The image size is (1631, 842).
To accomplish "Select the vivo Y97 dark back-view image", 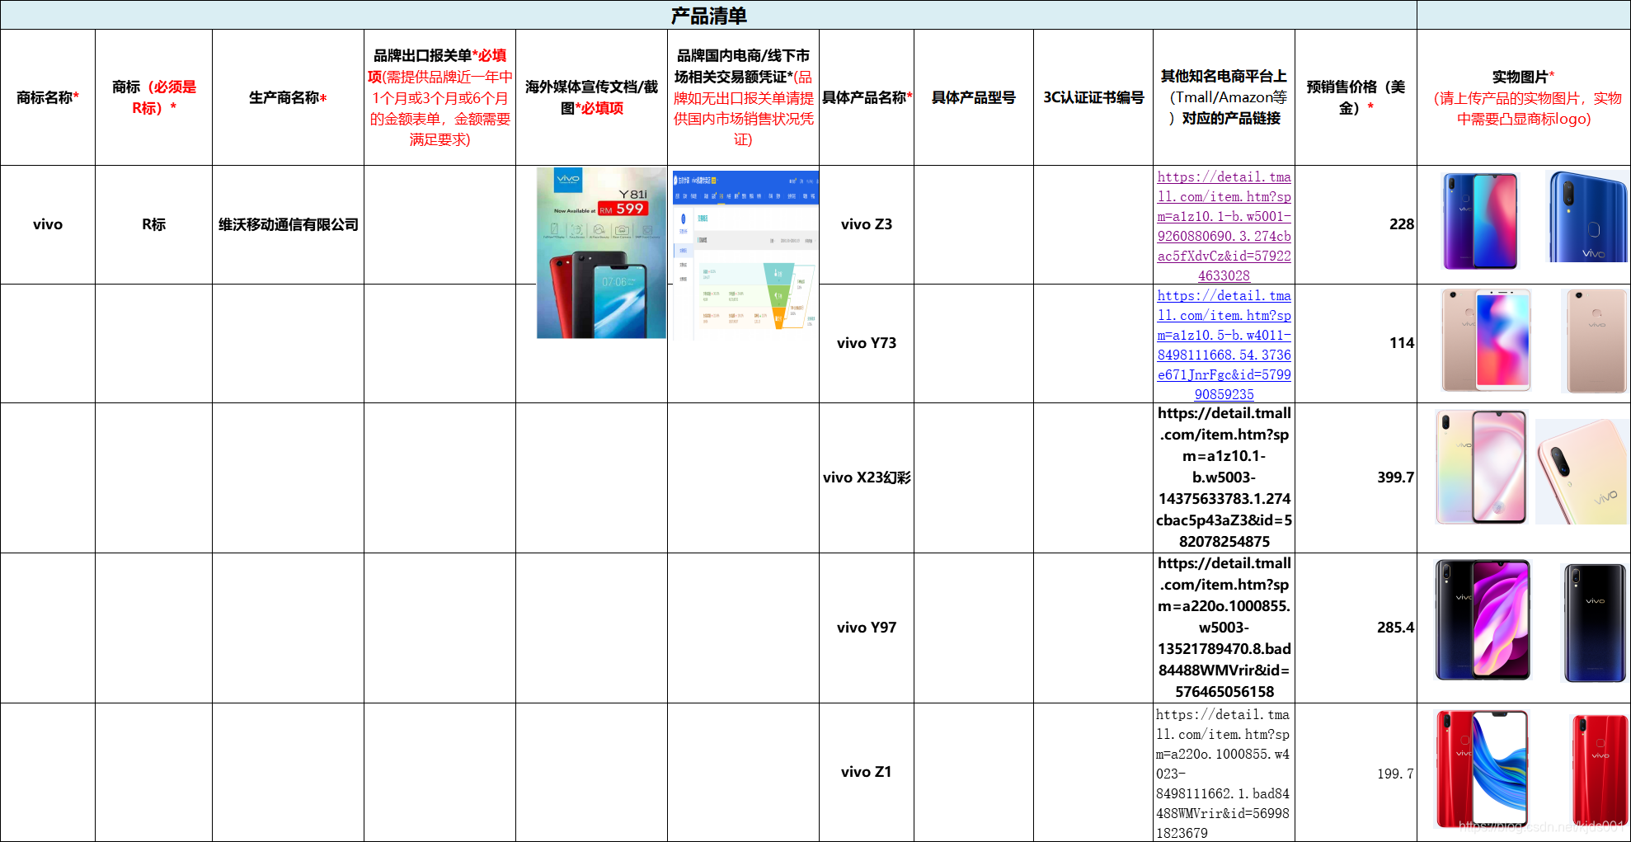I will (x=1595, y=623).
